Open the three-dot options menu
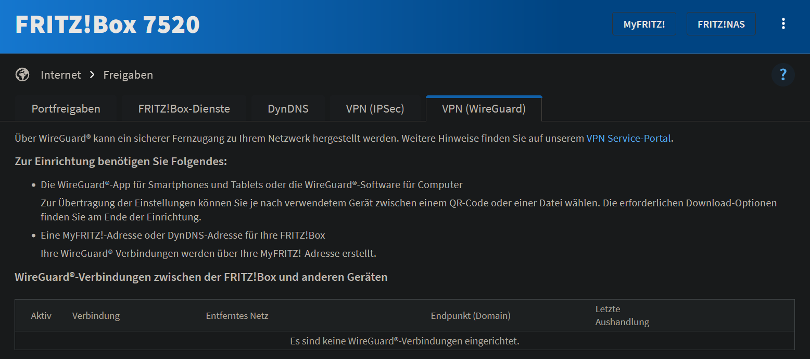Viewport: 810px width, 359px height. 783,24
